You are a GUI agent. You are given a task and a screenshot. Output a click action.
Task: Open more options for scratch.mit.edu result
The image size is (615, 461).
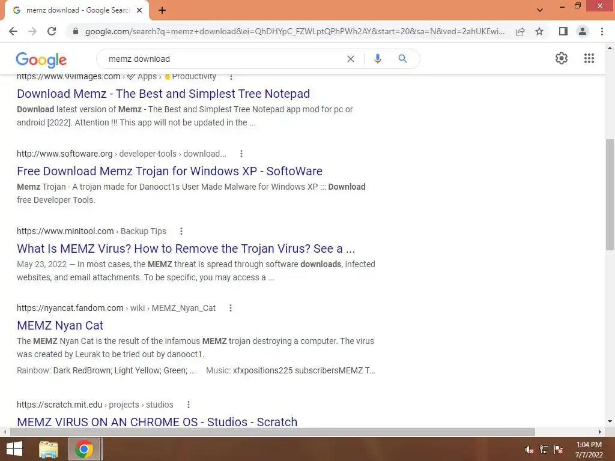tap(188, 405)
